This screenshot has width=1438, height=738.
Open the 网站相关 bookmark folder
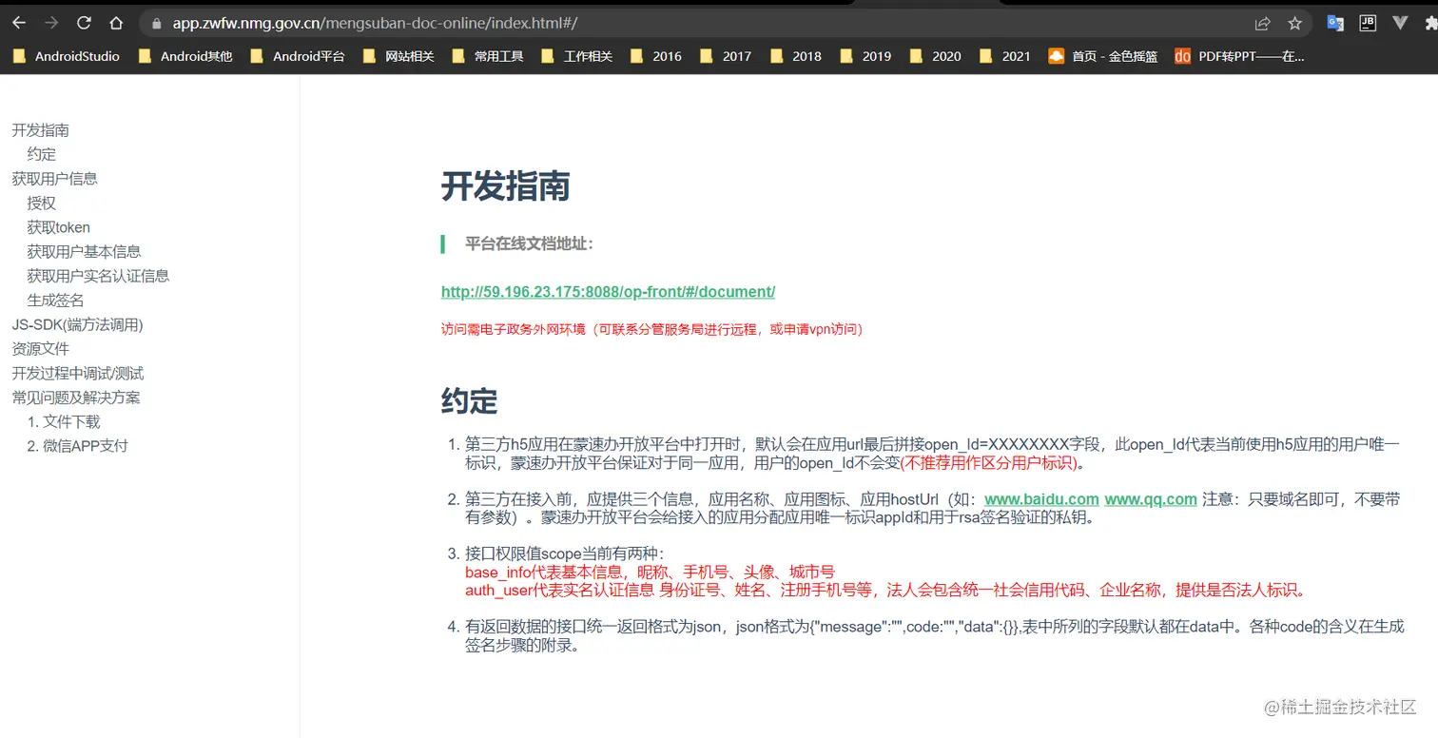[398, 56]
